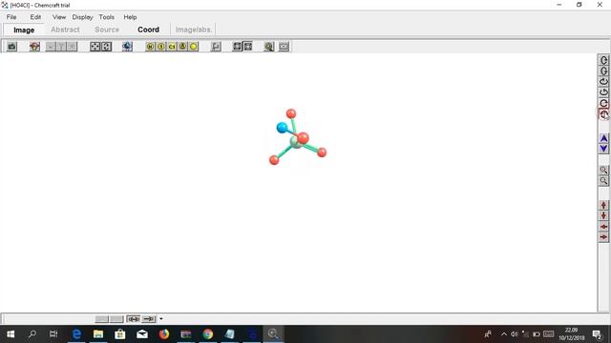This screenshot has width=611, height=343.
Task: Click the plain yellow circle icon
Action: [x=194, y=47]
